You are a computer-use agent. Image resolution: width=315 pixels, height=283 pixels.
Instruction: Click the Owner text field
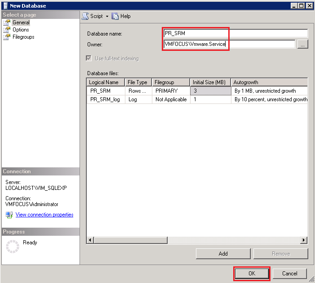pyautogui.click(x=229, y=44)
